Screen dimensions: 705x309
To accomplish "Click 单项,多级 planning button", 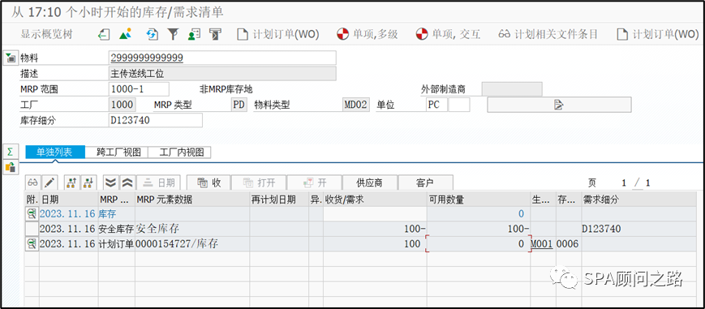I will (x=368, y=34).
